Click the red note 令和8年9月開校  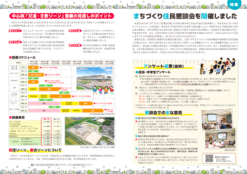53,75
